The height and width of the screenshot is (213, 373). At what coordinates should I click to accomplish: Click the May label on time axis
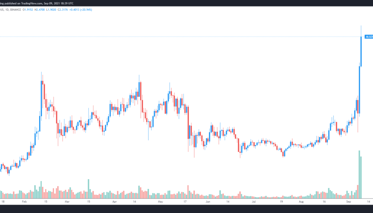click(x=160, y=201)
